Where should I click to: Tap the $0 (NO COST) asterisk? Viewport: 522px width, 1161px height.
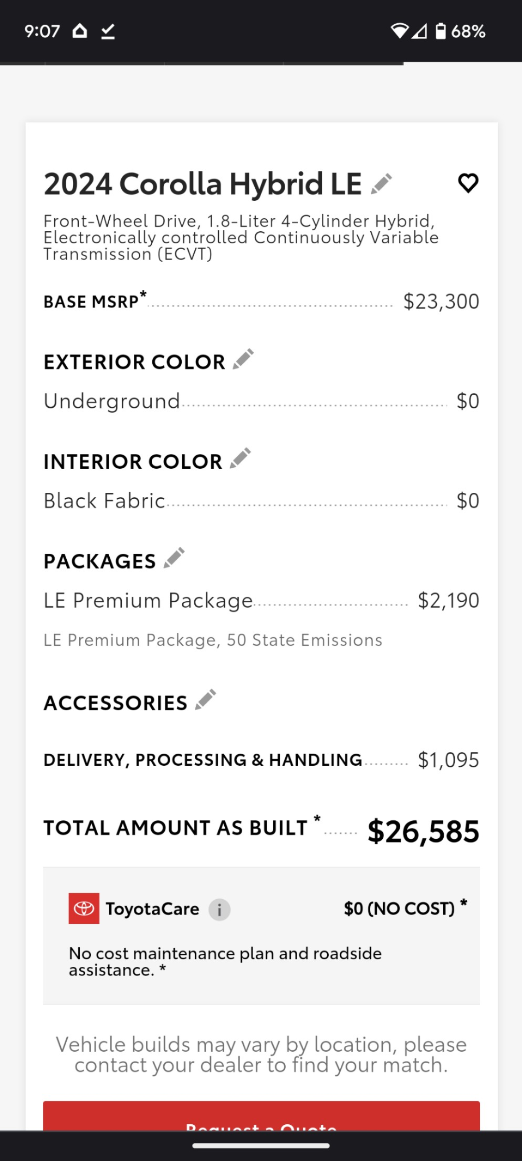tap(464, 902)
